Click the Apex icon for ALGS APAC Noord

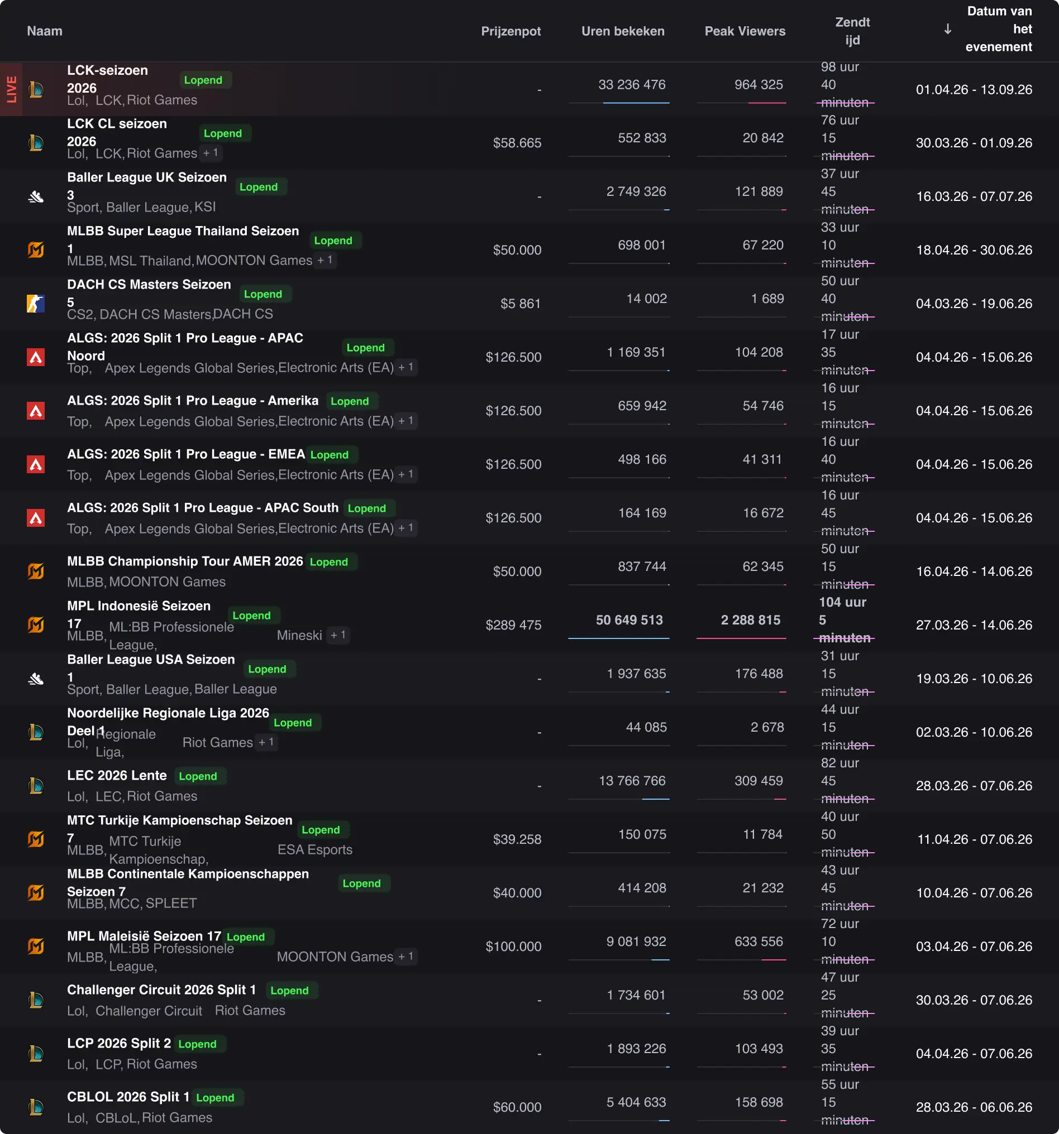point(36,357)
